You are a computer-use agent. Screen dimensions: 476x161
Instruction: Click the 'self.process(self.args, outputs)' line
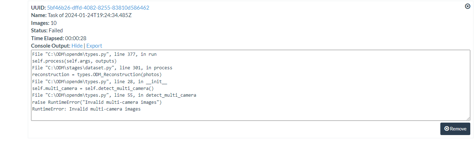(x=74, y=61)
